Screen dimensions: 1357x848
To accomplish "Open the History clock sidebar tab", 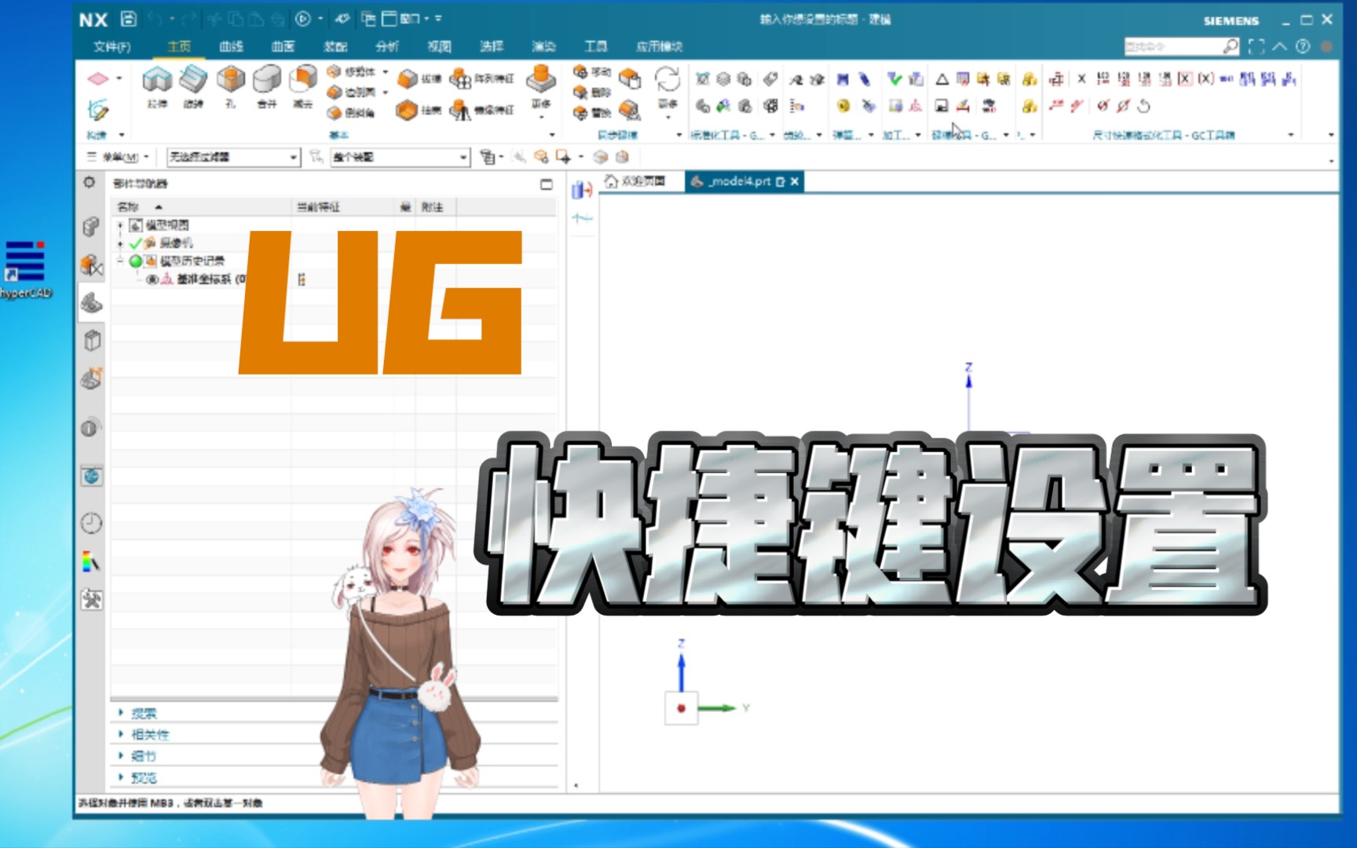I will click(x=91, y=523).
